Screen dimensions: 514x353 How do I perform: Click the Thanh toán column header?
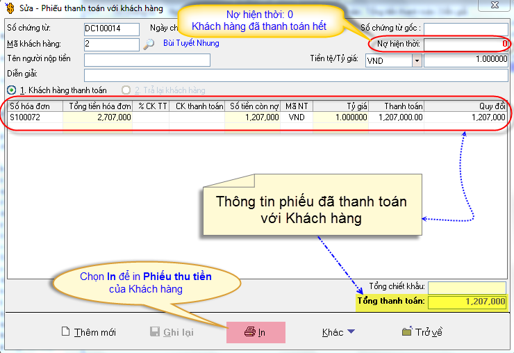pos(396,106)
